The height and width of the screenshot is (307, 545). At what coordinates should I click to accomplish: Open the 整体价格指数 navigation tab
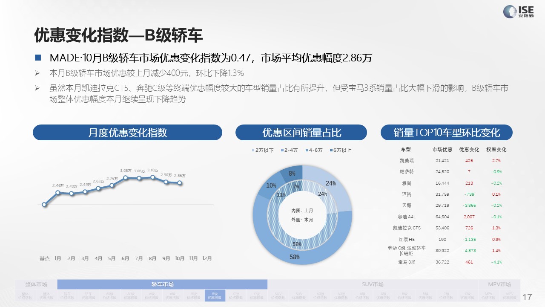pos(26,296)
